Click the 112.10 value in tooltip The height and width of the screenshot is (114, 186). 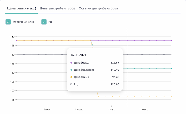point(115,70)
